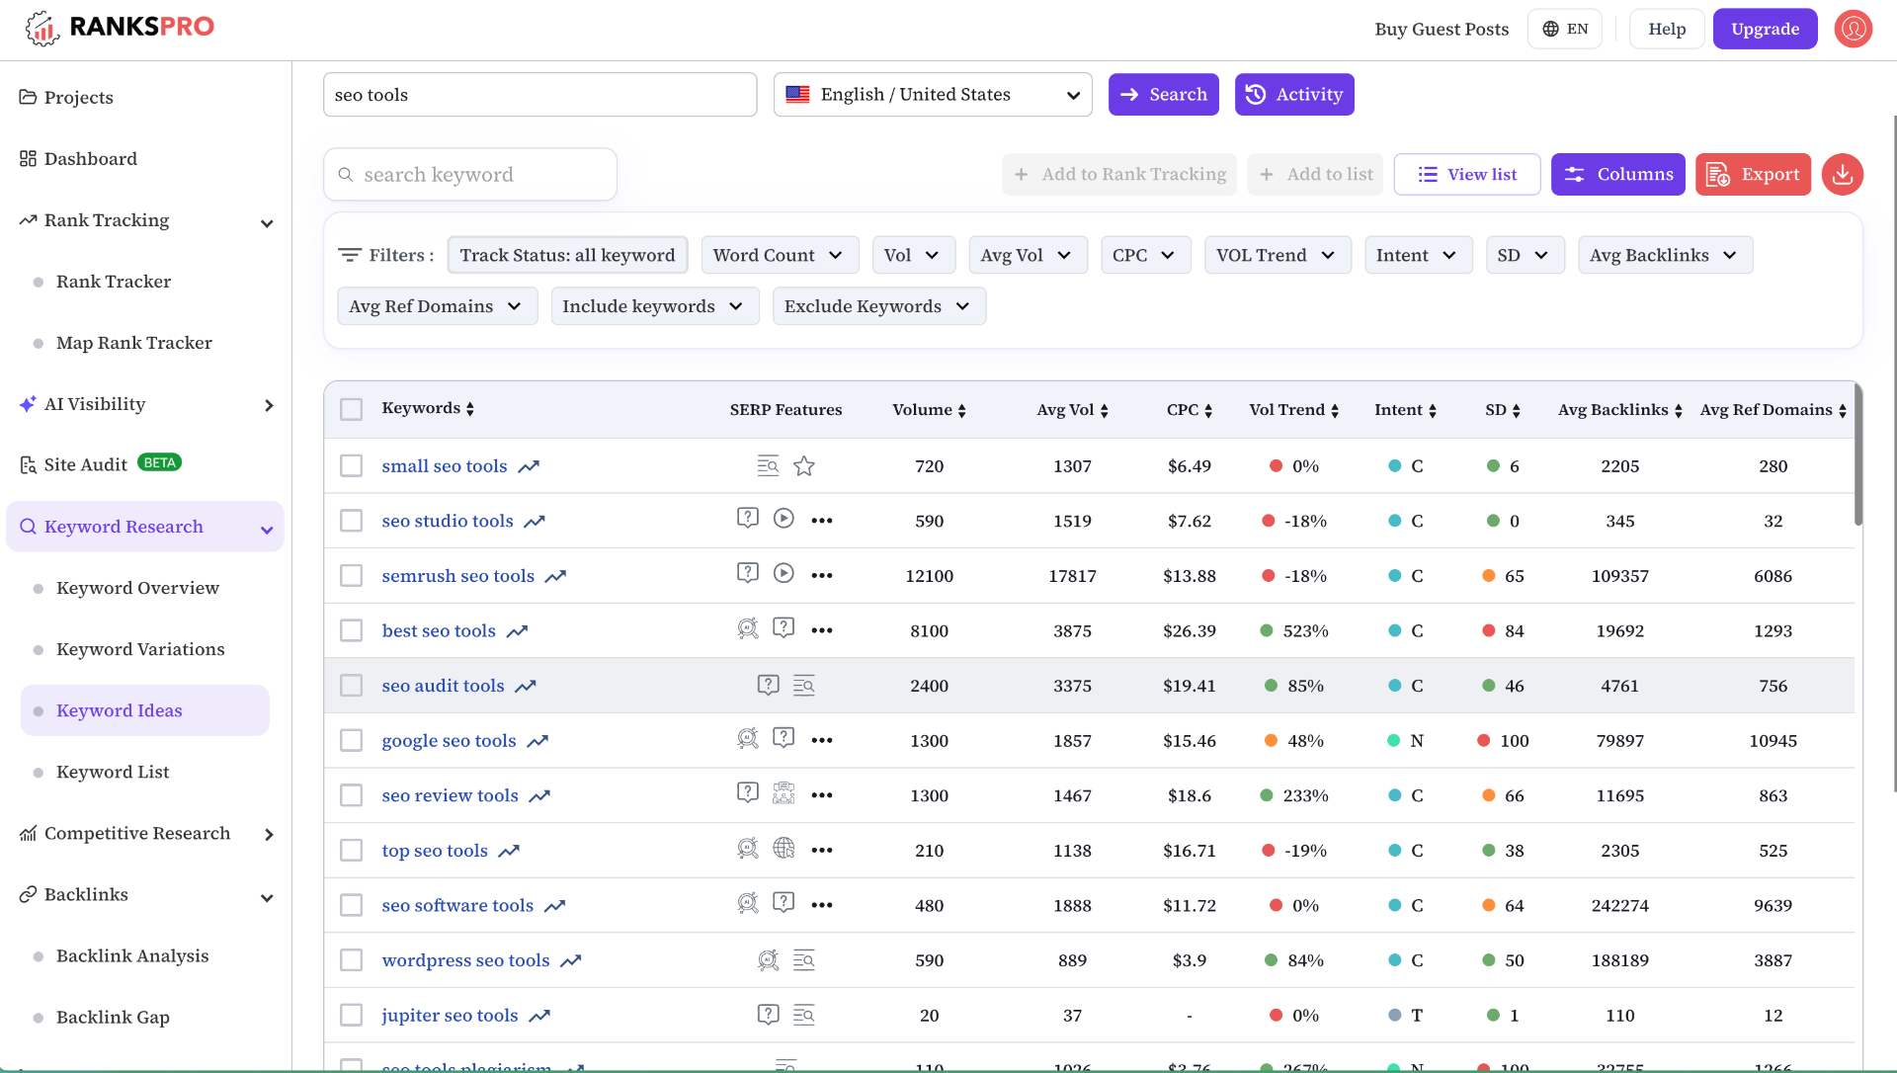Click the question box icon in best seo tools row

coord(784,627)
